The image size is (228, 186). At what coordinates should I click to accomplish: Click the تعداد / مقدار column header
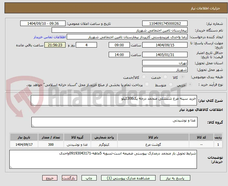point(51,137)
